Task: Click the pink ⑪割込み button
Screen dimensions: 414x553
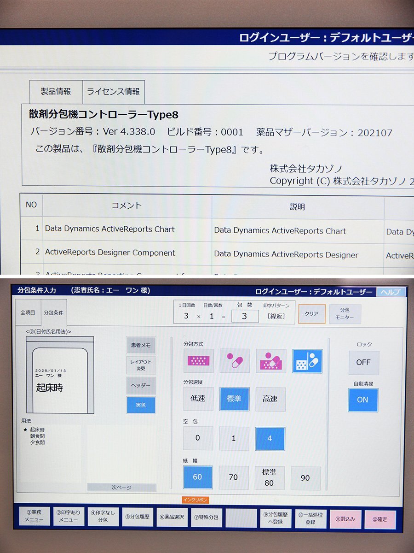Action: (x=345, y=519)
